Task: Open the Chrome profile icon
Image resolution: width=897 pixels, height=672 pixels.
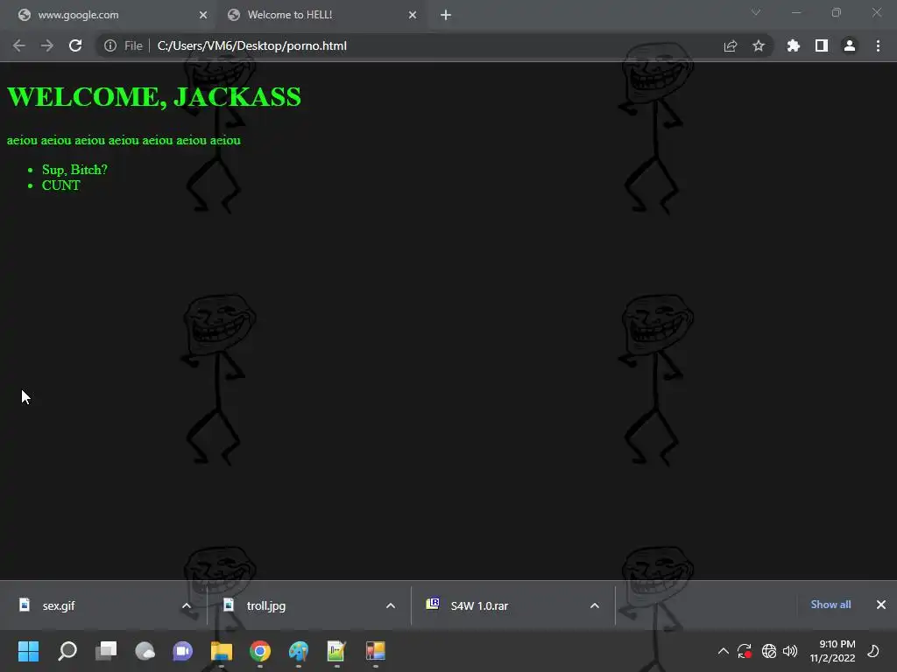Action: coord(850,45)
